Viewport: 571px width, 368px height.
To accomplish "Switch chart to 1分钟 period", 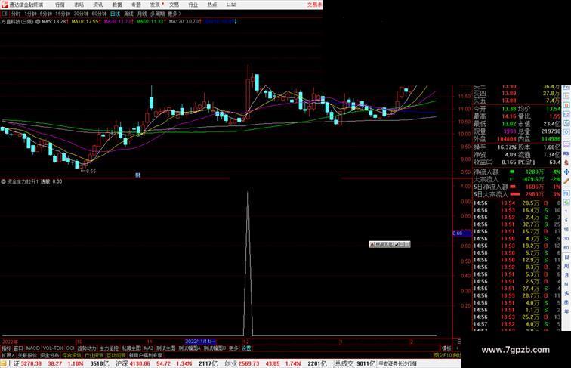I will point(30,14).
